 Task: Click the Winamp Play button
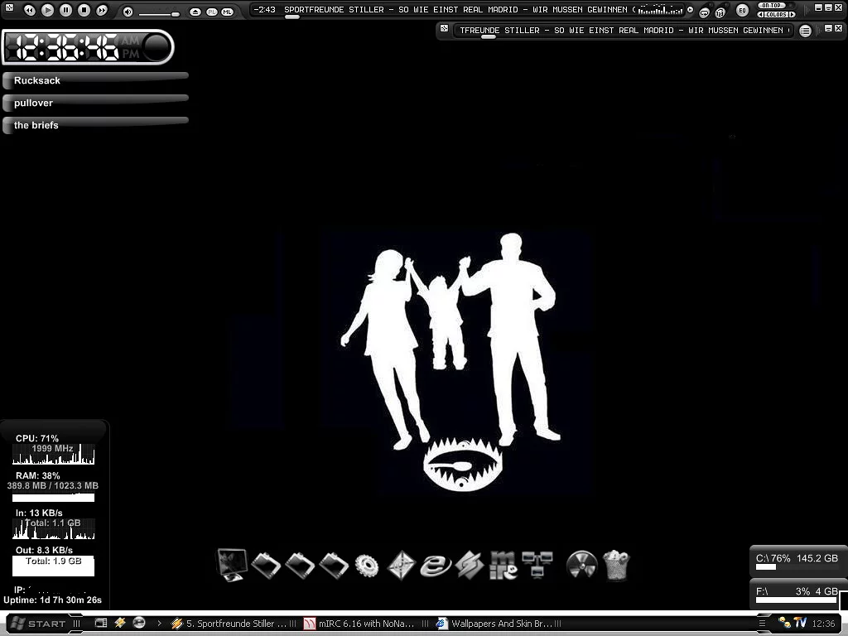click(47, 11)
